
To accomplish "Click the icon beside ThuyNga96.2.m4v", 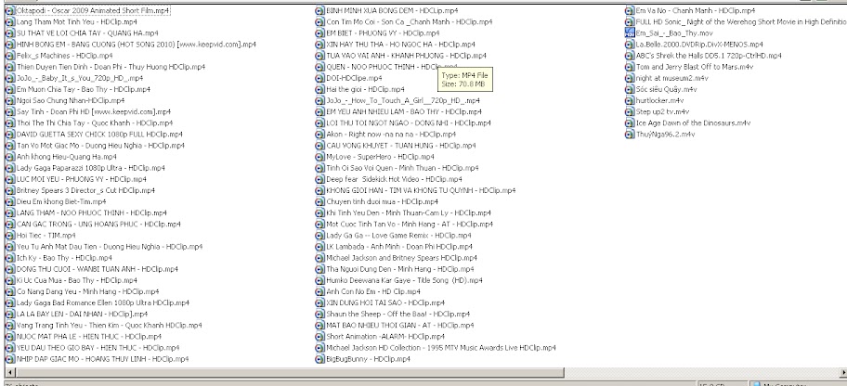I will point(630,134).
